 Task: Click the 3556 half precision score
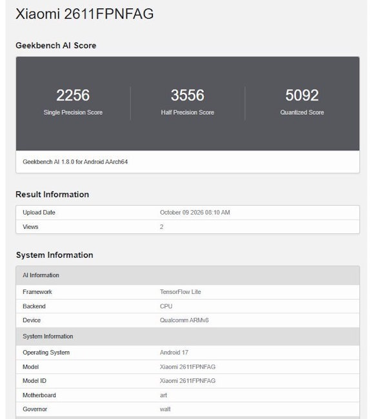[188, 95]
